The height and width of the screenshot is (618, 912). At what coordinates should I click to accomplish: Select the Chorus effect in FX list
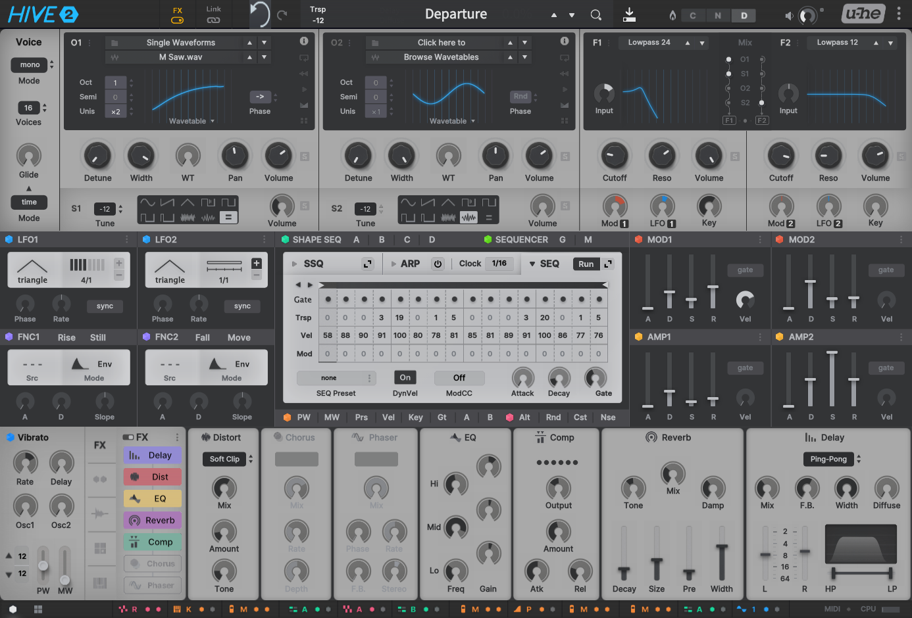pos(152,563)
